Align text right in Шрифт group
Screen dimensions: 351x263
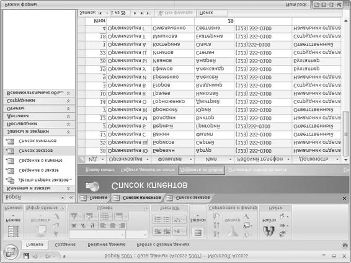[x=122, y=226]
